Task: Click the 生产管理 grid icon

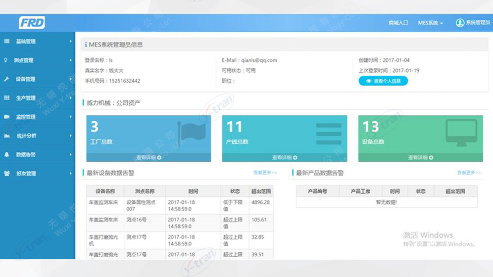Action: click(x=6, y=98)
